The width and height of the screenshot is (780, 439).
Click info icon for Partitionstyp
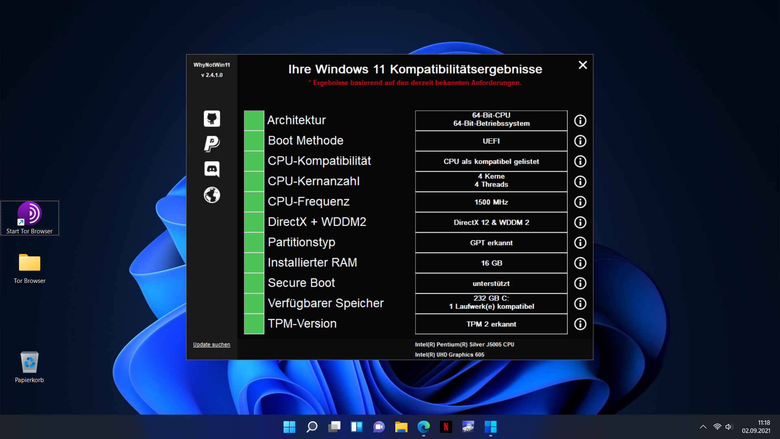[x=580, y=243]
